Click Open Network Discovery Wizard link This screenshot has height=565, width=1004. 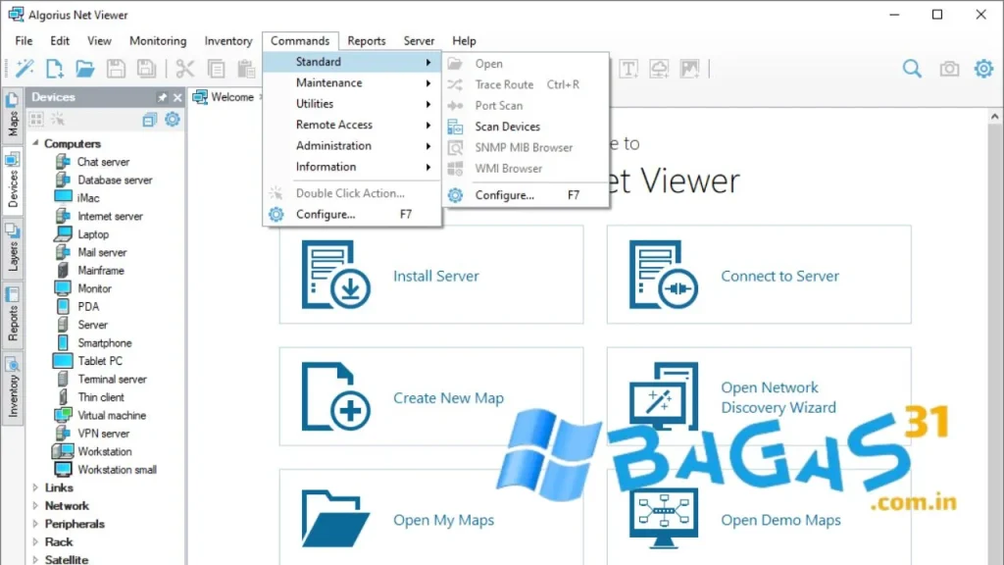pyautogui.click(x=778, y=397)
